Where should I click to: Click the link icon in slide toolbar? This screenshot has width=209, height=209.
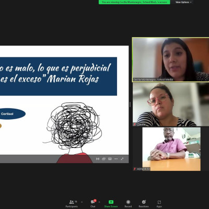pyautogui.click(x=104, y=159)
